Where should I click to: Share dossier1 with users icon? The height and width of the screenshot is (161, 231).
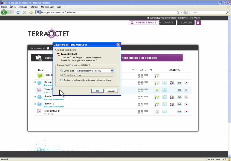tap(172, 97)
